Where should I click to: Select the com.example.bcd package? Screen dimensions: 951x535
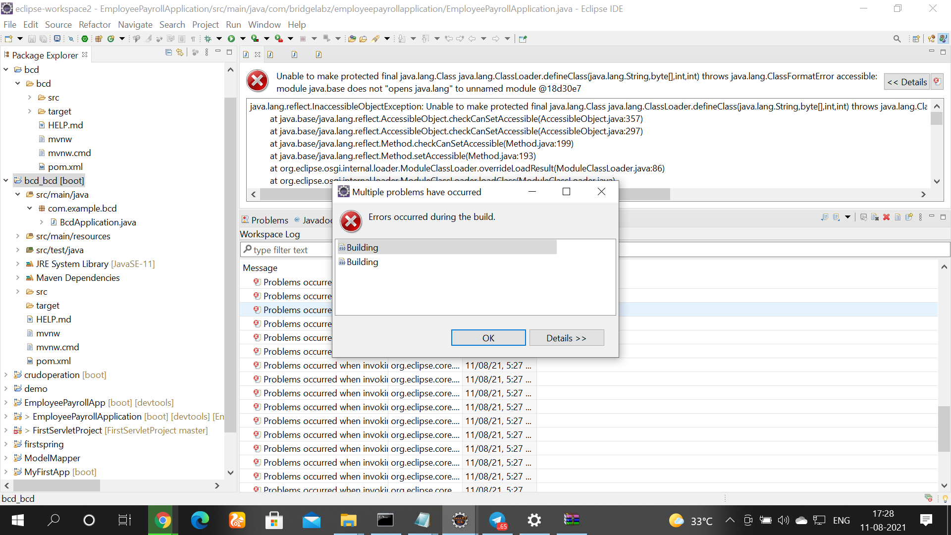click(82, 208)
